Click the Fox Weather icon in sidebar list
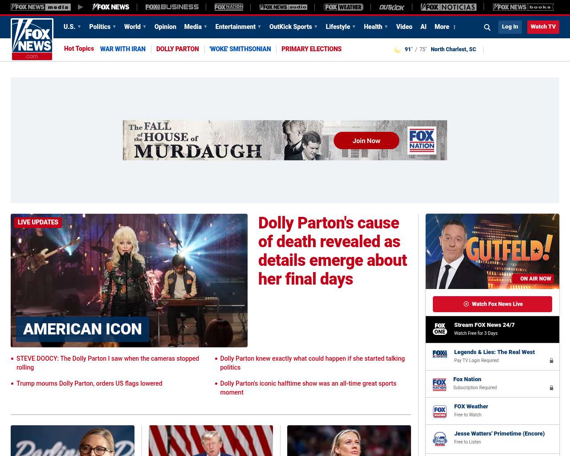 [440, 411]
